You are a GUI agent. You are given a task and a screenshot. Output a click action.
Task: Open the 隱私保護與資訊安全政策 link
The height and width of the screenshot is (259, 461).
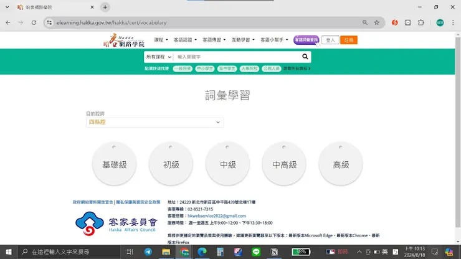tap(138, 202)
